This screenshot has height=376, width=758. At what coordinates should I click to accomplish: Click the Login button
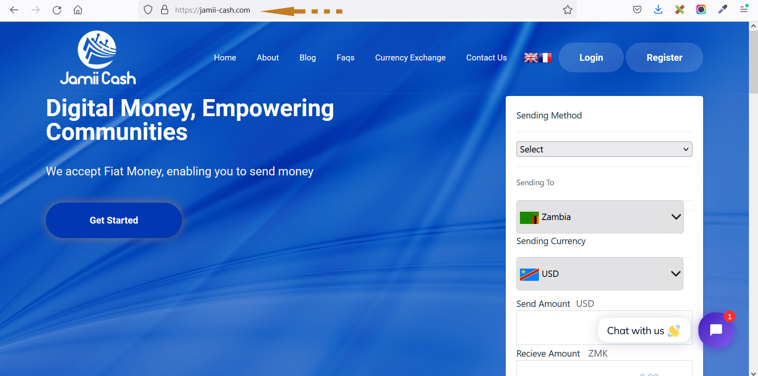[x=591, y=58]
